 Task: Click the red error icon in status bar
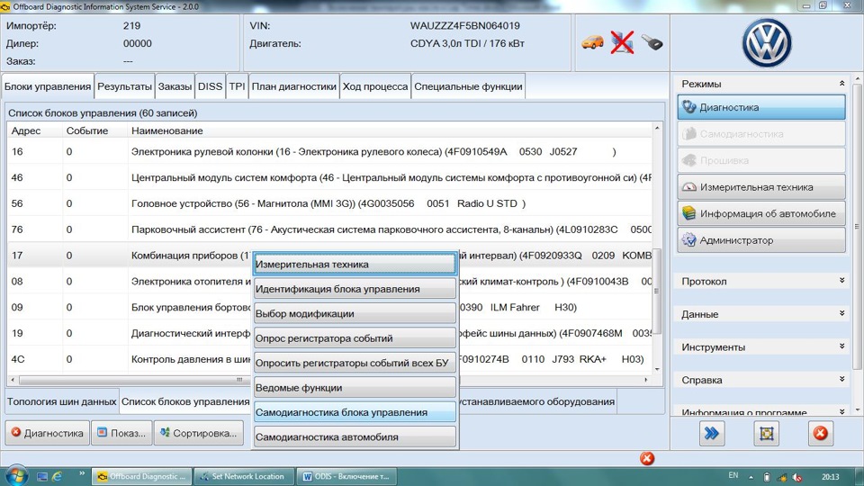click(647, 458)
